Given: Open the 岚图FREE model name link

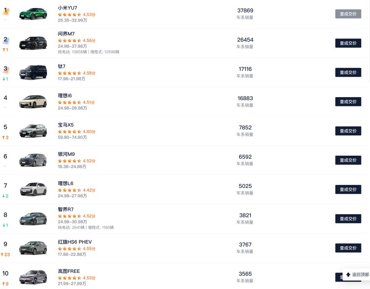Looking at the screenshot, I should click(69, 271).
